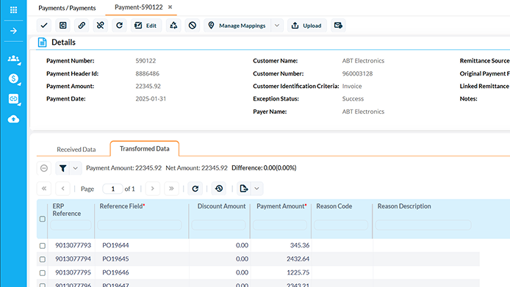Select payment amount 345.36 cell
This screenshot has width=510, height=287.
[300, 245]
